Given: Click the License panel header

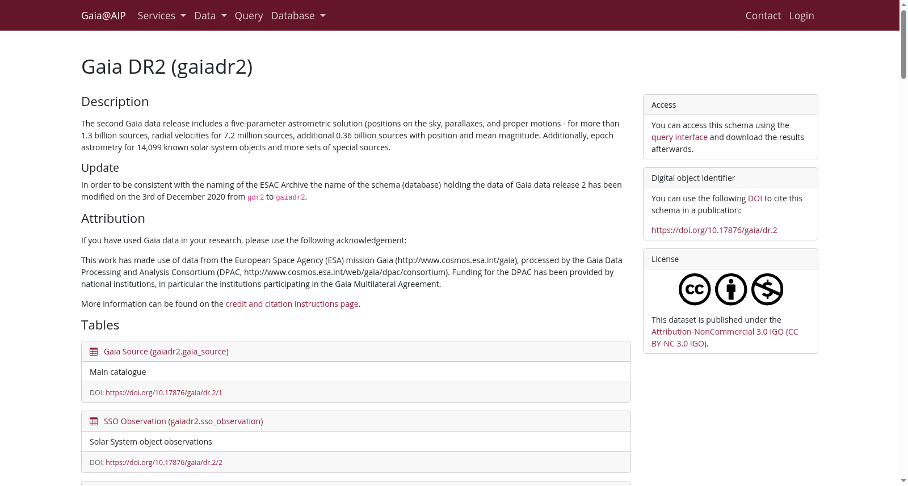Looking at the screenshot, I should [x=730, y=259].
